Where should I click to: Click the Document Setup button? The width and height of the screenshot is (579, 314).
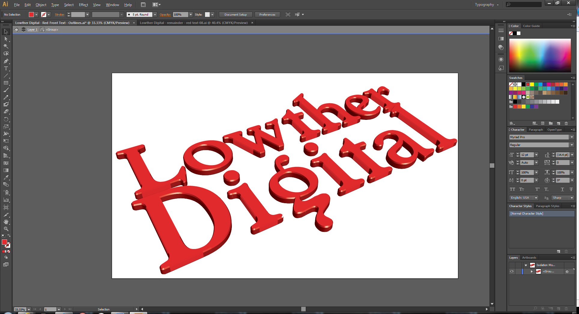236,15
